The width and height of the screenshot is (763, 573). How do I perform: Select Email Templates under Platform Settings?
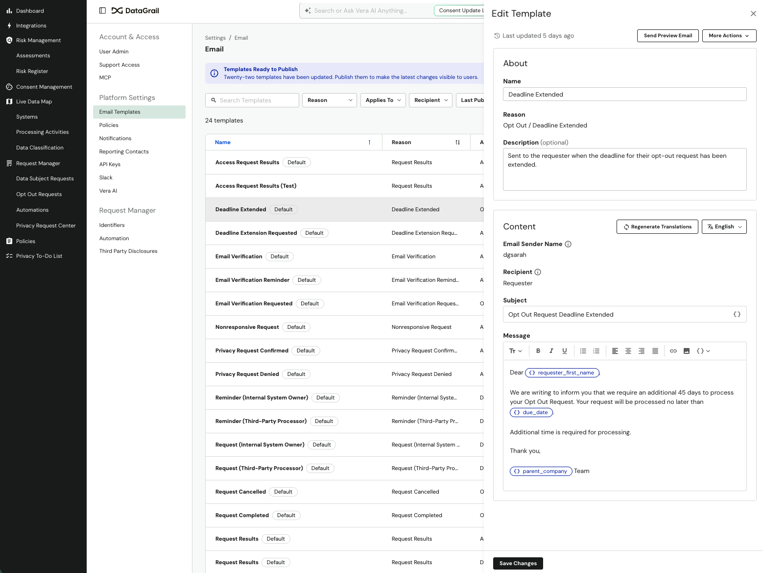coord(119,112)
